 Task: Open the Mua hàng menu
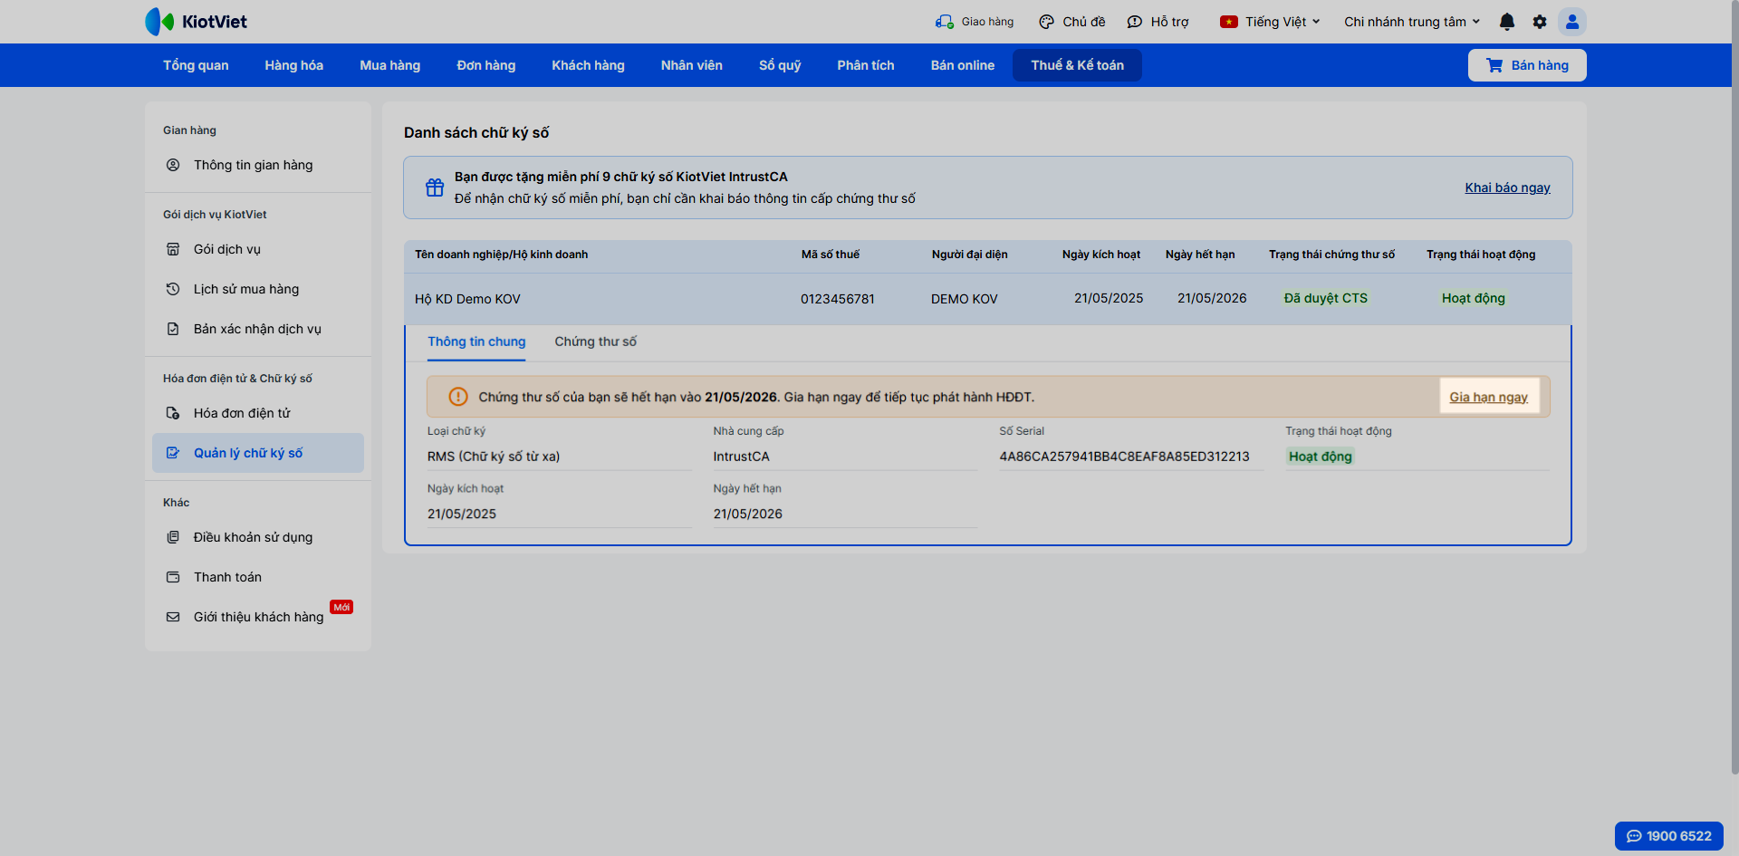coord(390,65)
